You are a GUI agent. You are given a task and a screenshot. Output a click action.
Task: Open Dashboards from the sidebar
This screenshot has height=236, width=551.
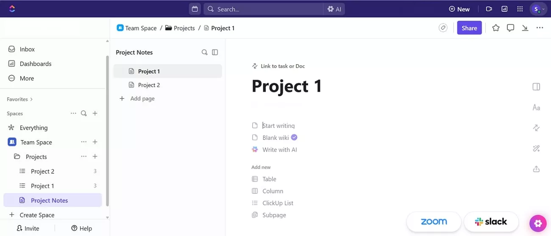tap(36, 64)
